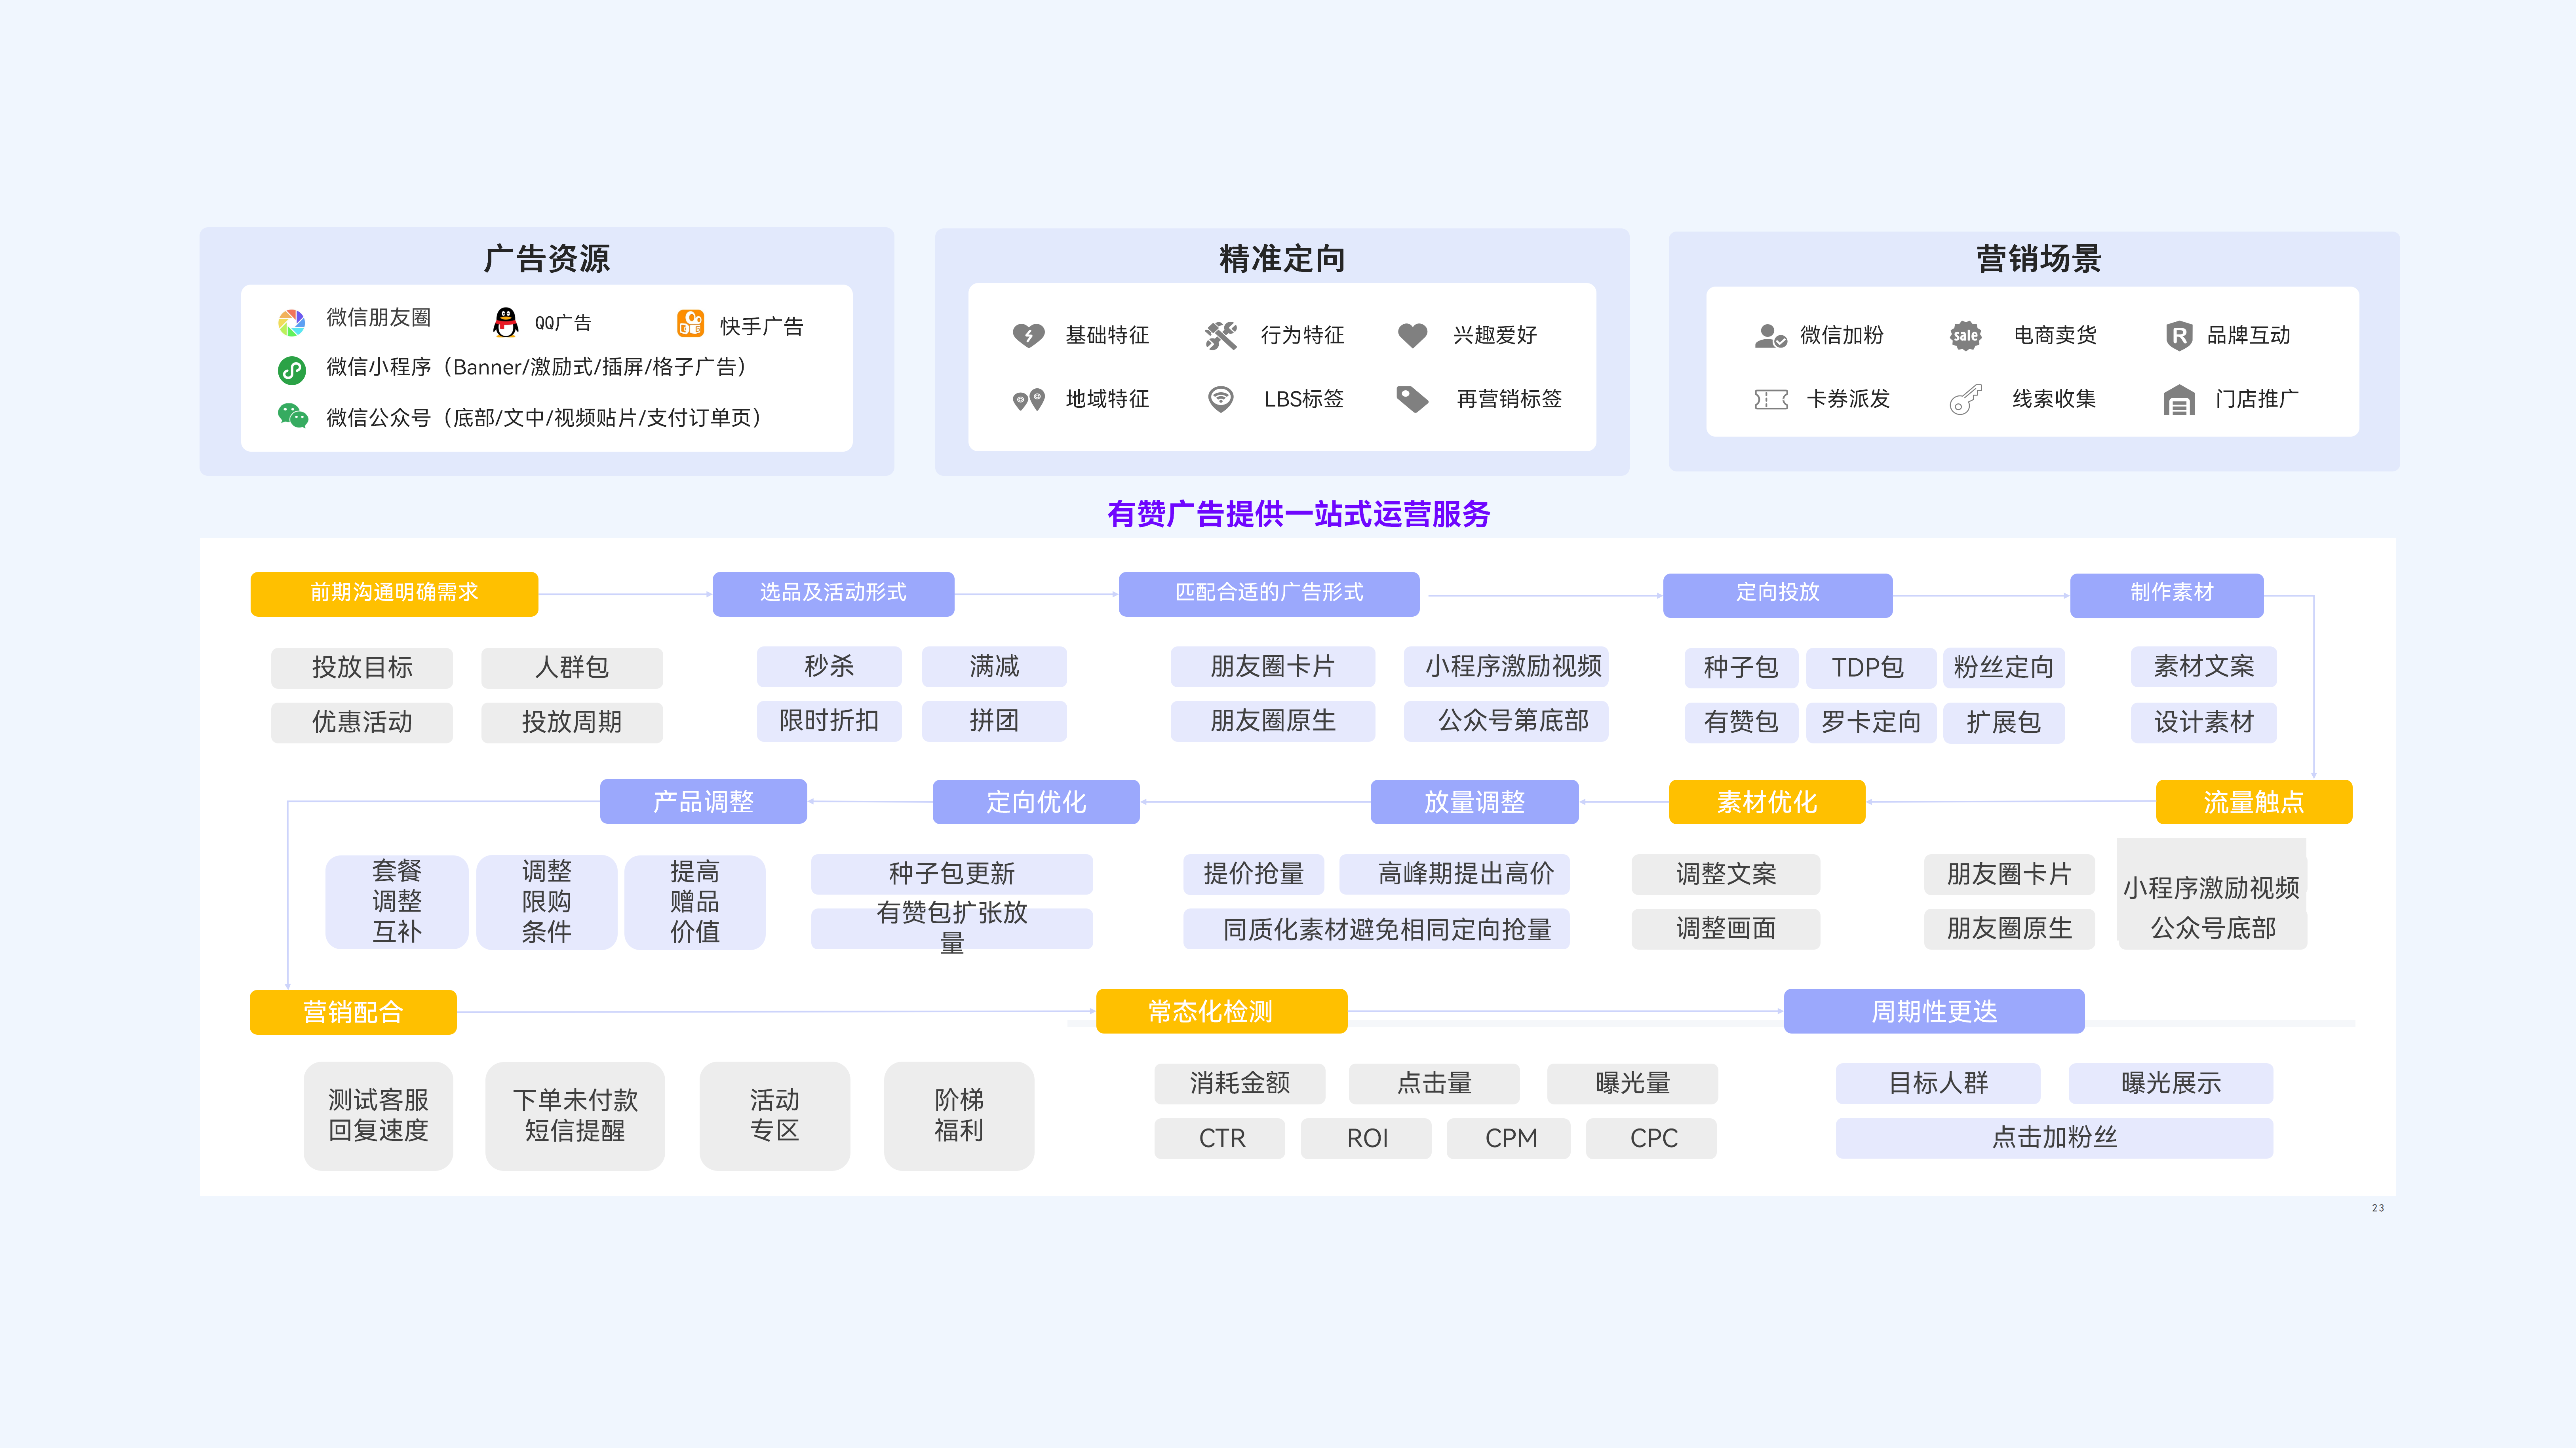
Task: Select the 高峰期提出高价 tag
Action: (1454, 874)
